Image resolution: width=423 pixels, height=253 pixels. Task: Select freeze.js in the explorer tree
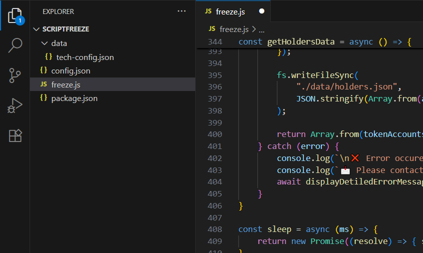coord(113,84)
